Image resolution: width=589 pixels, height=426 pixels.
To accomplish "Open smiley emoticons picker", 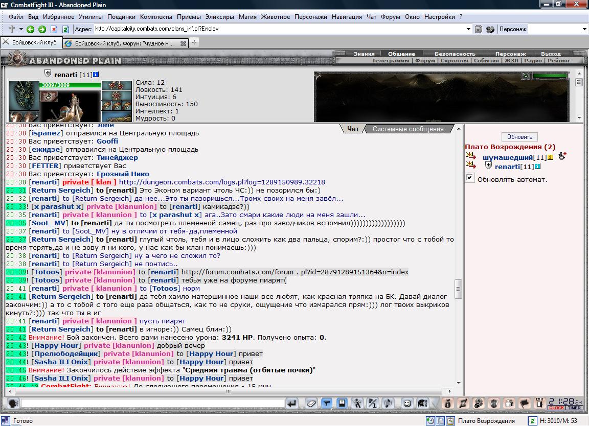I will click(407, 404).
